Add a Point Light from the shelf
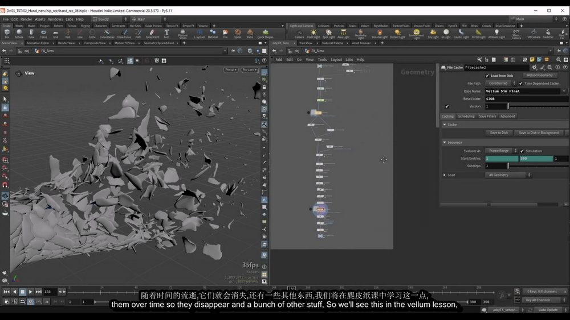Screen dimensions: 570x320 [313, 34]
